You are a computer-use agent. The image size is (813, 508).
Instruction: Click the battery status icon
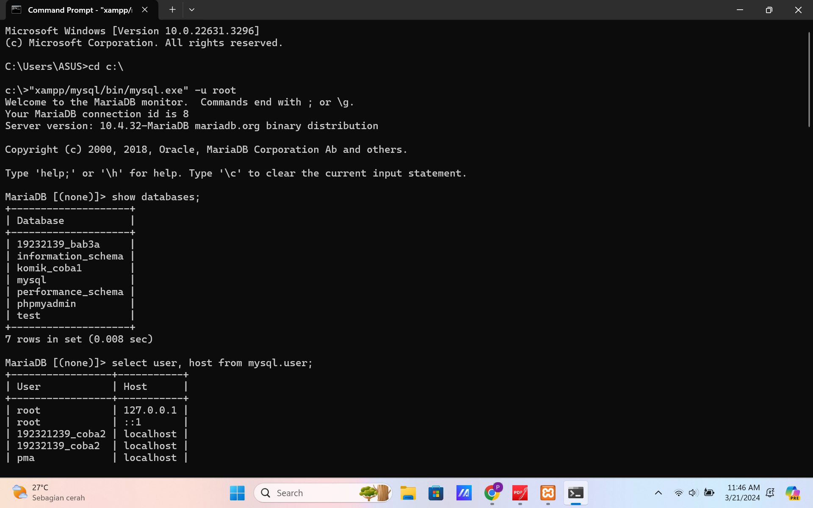pos(709,493)
